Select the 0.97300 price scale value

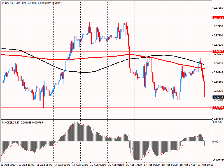pos(218,36)
